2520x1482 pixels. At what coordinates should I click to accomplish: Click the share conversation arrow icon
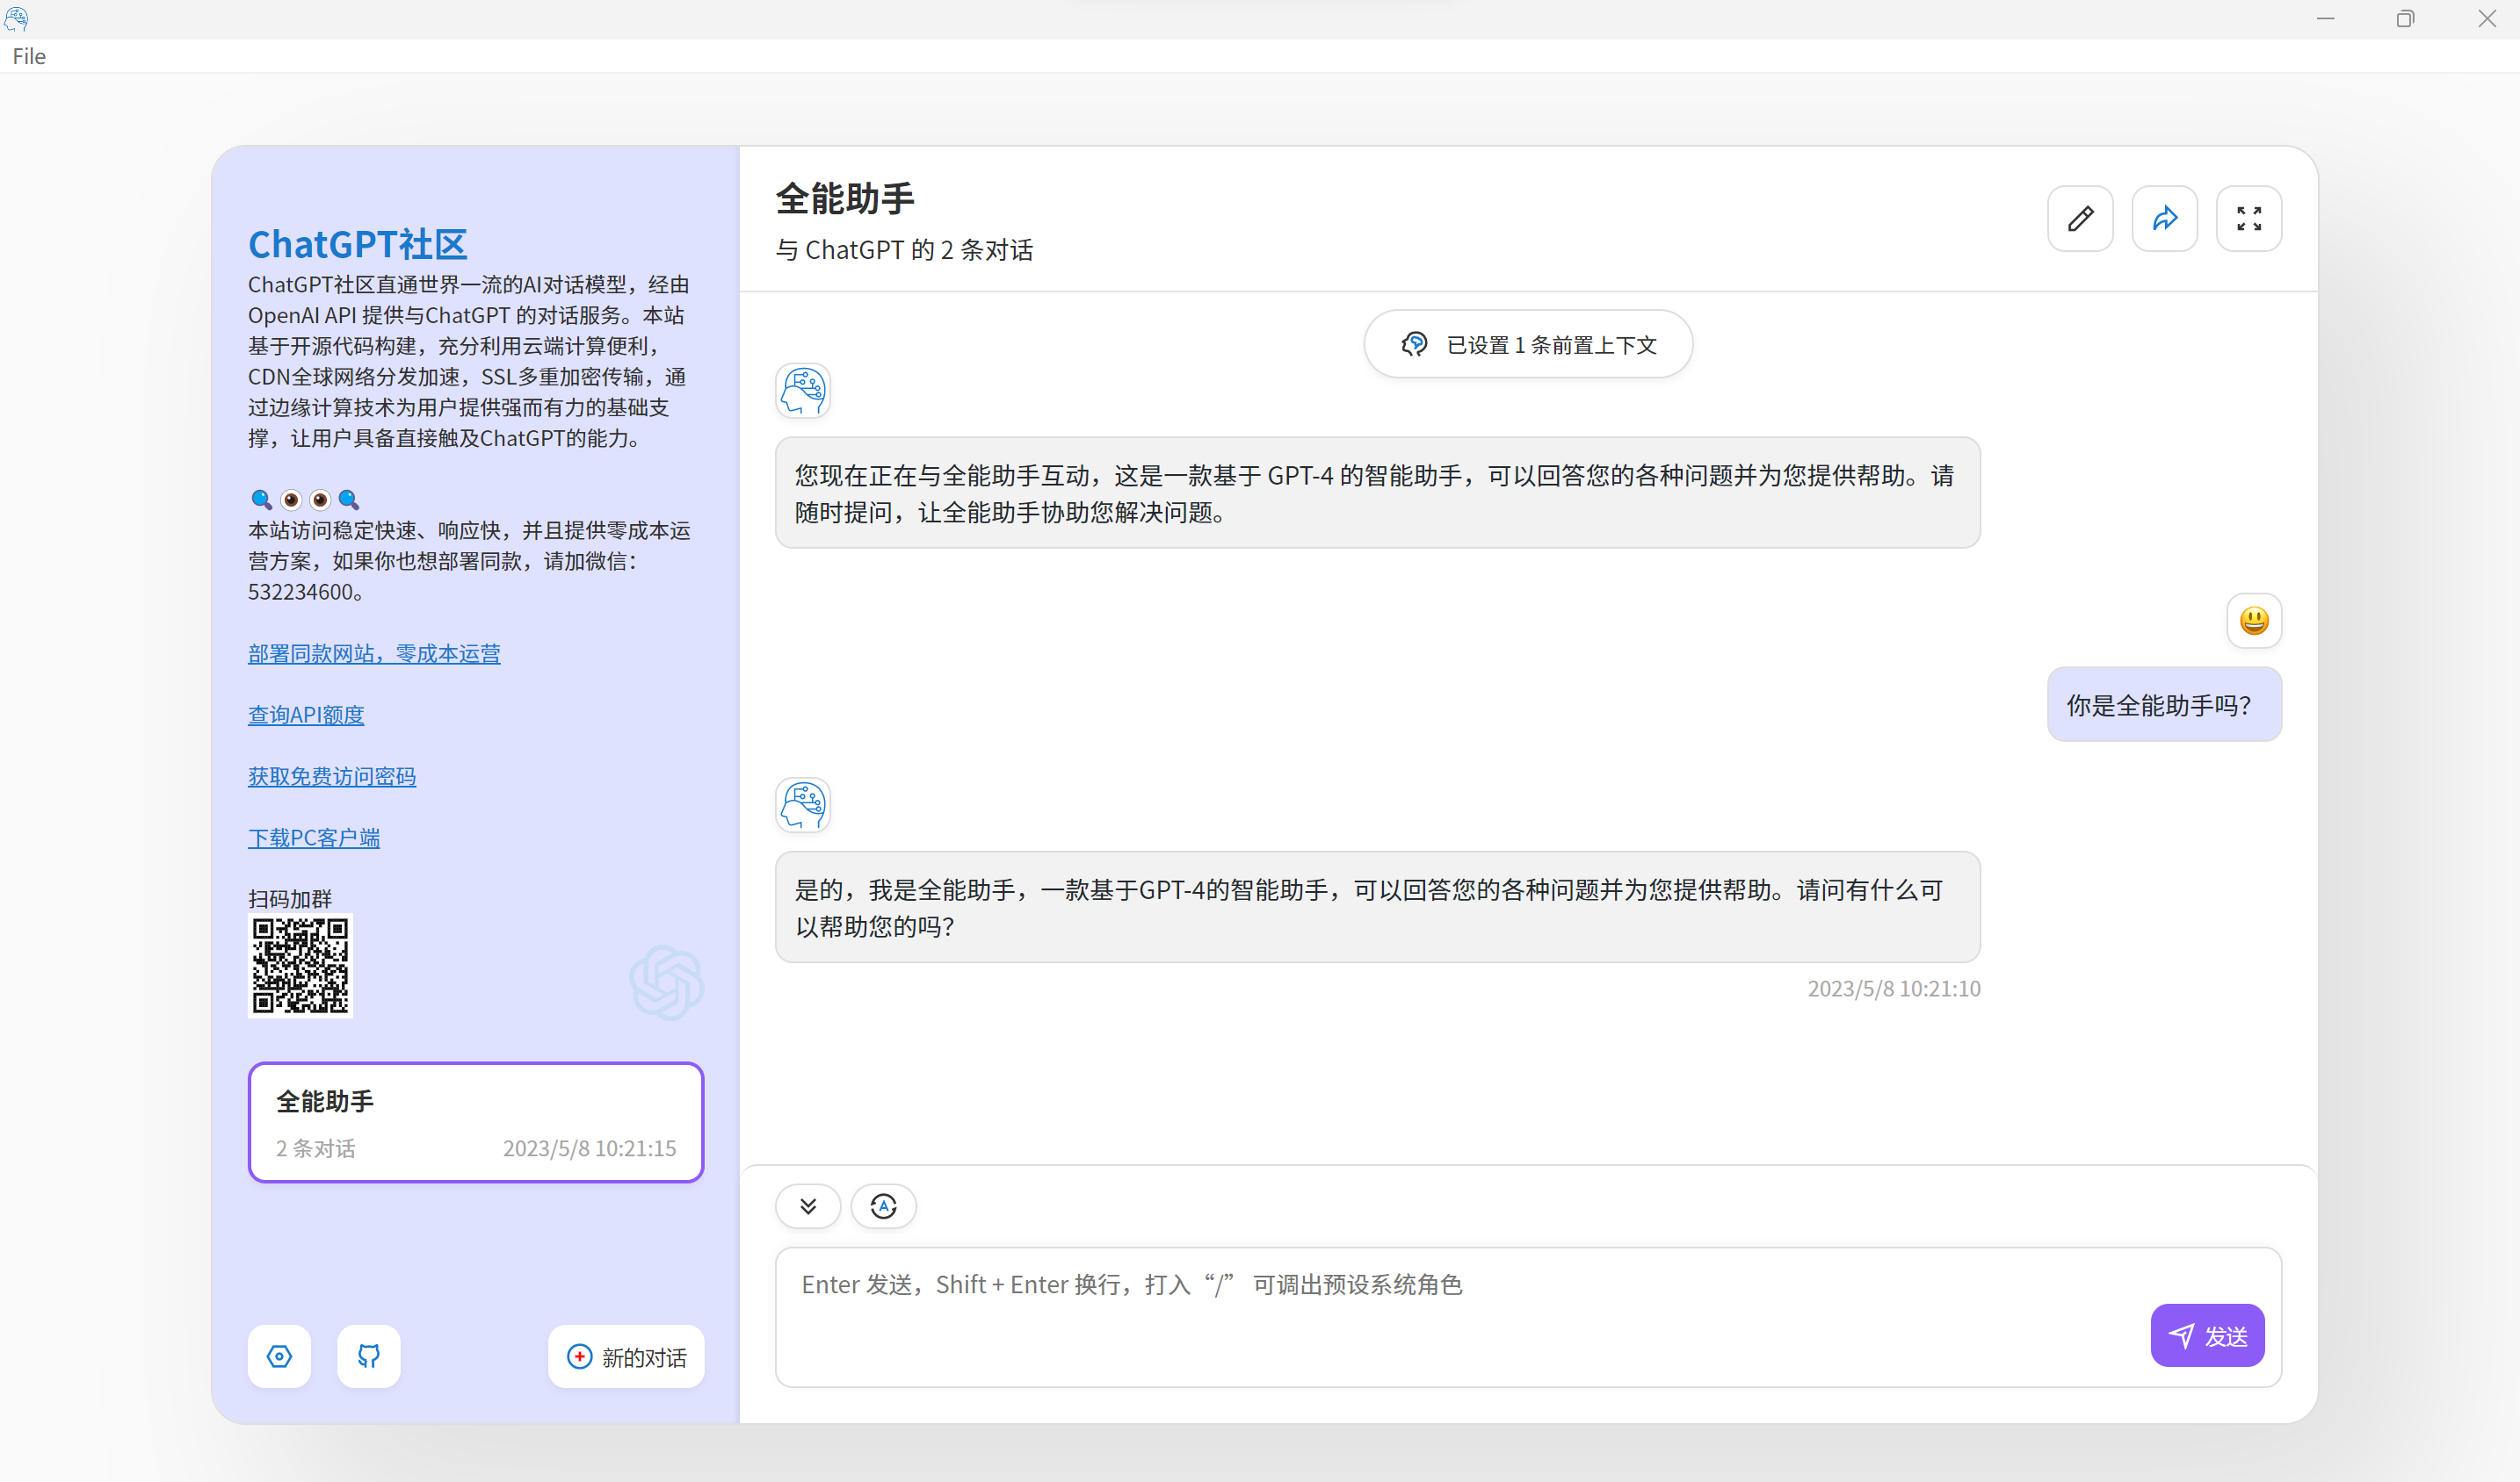pos(2164,218)
